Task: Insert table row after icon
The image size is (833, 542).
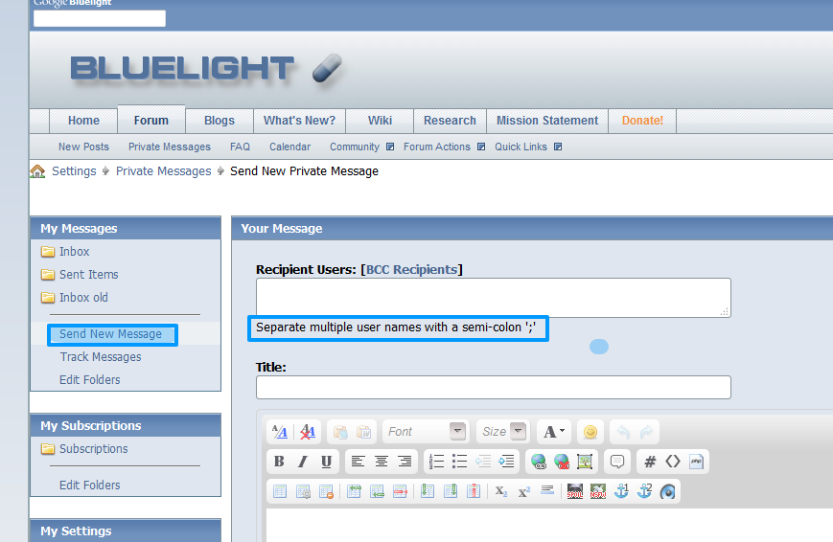Action: [x=377, y=491]
